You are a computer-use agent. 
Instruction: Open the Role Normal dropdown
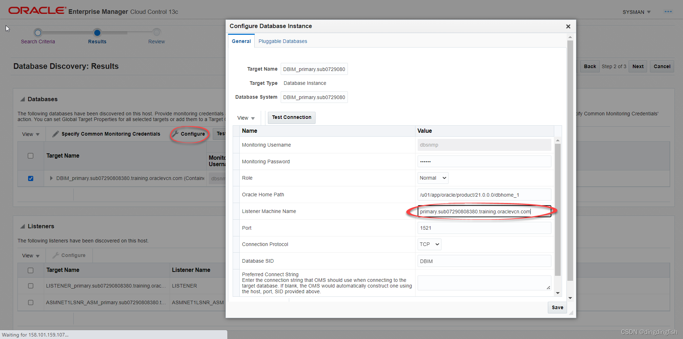pos(433,178)
